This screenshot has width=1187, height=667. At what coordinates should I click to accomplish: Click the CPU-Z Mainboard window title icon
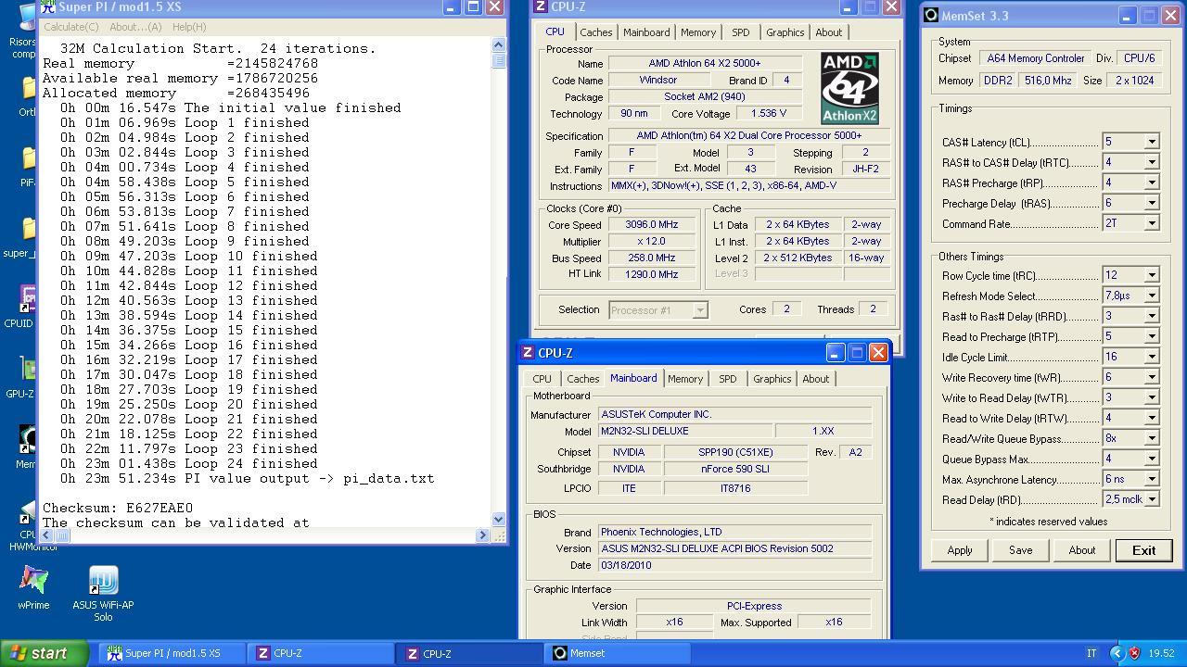click(x=527, y=352)
